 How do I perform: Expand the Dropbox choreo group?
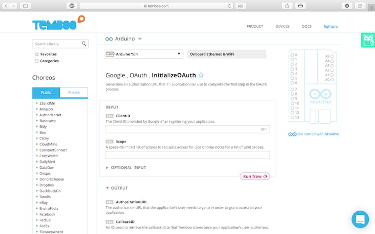coord(37,185)
